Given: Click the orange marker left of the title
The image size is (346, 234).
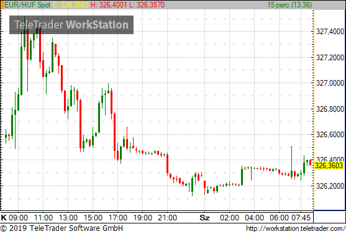Looking at the screenshot, I should click(2, 5).
